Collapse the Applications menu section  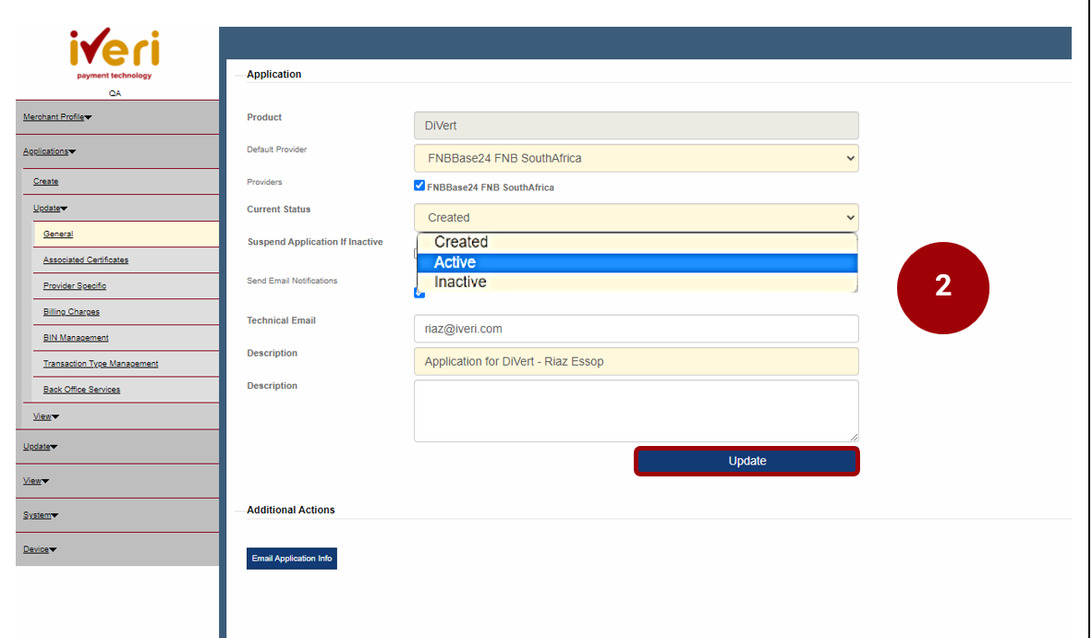tap(49, 151)
